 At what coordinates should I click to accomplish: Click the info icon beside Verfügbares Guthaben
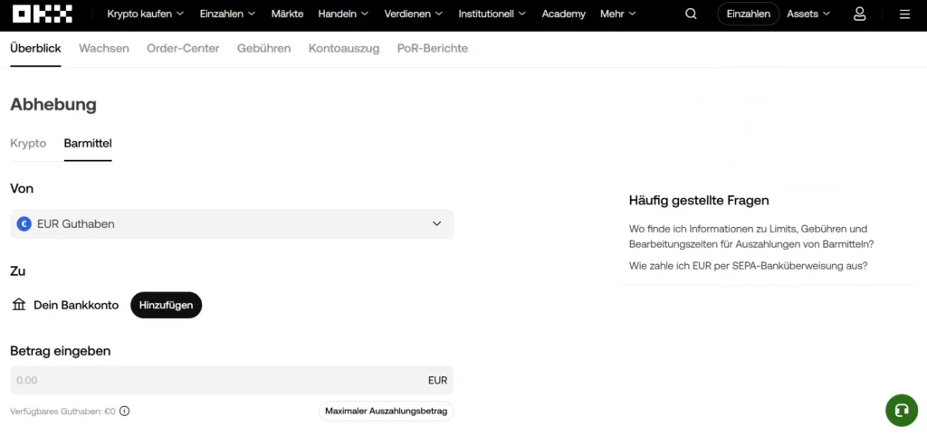point(125,411)
